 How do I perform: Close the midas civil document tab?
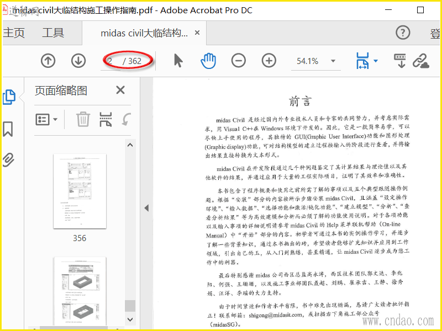[197, 33]
